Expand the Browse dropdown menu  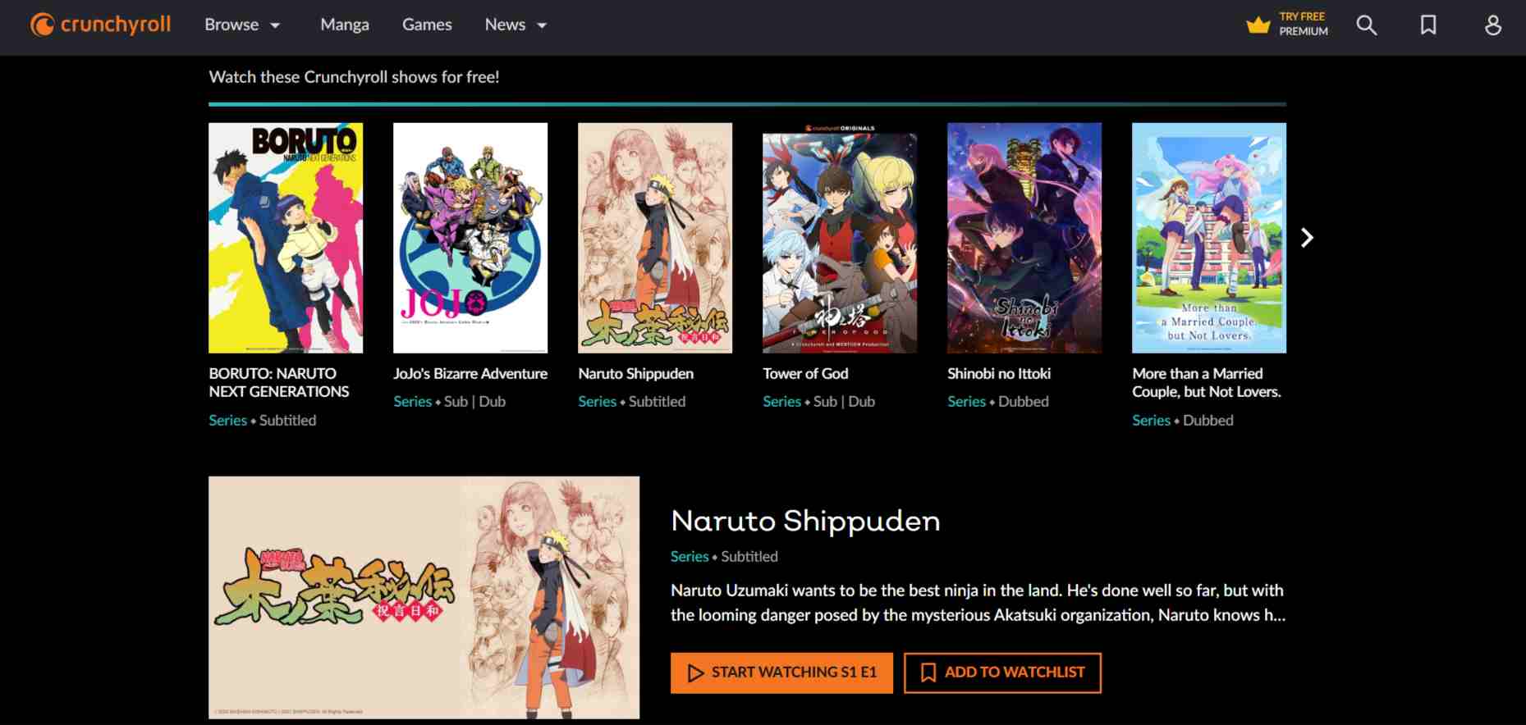pos(242,25)
